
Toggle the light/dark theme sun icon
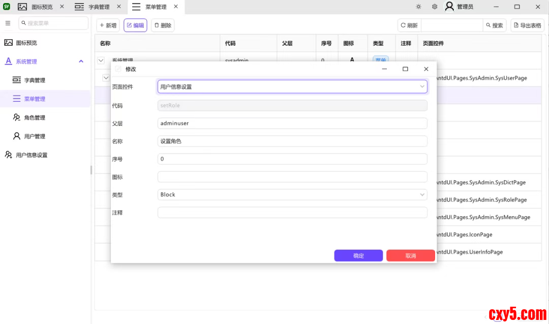click(x=418, y=7)
